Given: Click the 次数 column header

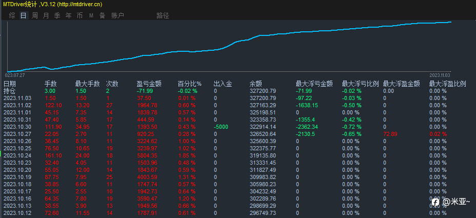Looking at the screenshot, I should coord(112,84).
